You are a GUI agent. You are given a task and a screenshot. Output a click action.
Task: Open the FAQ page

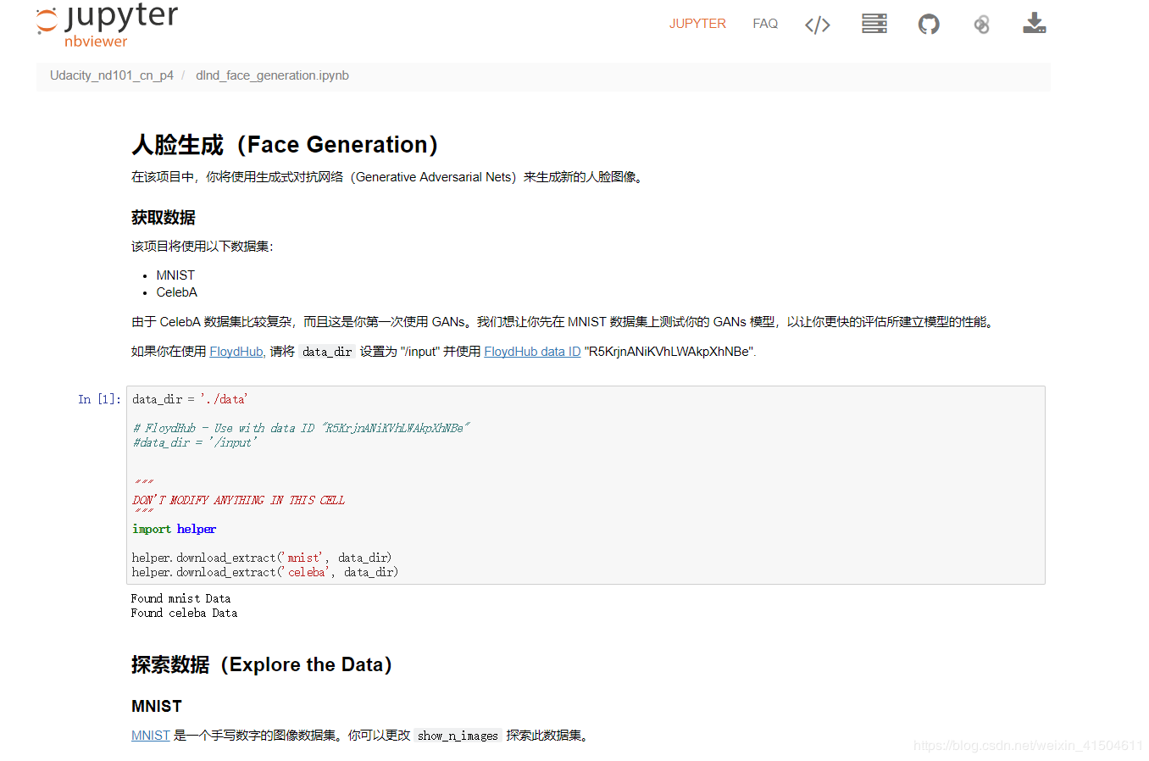coord(765,24)
